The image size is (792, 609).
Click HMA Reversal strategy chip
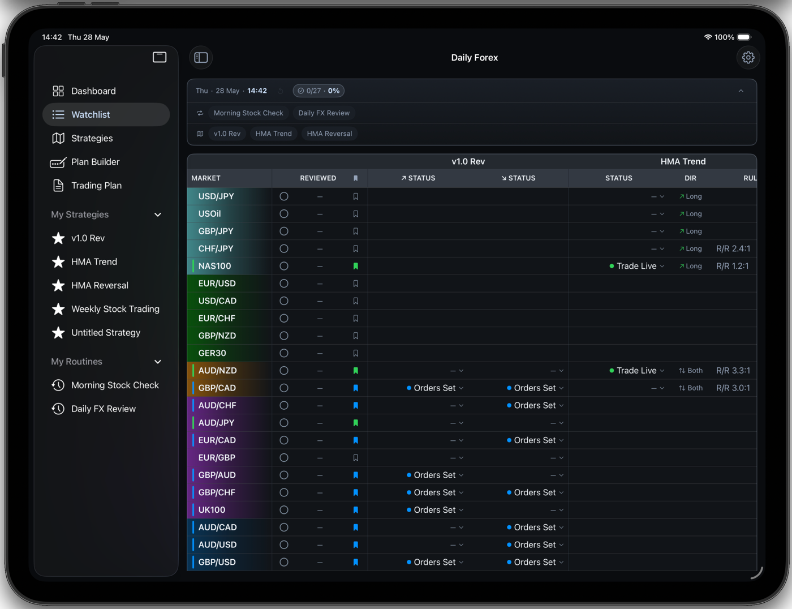coord(329,134)
